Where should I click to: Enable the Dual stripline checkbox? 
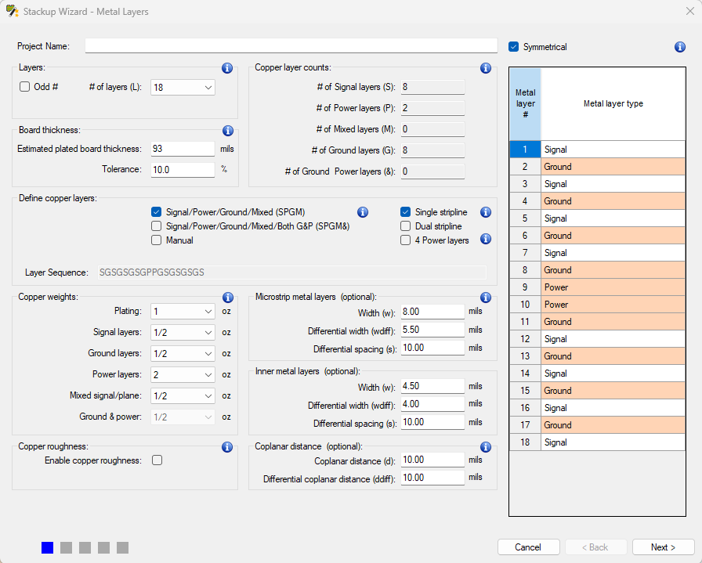tap(405, 226)
